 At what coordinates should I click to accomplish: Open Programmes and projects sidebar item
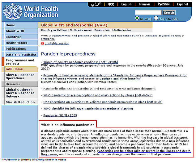[20, 62]
